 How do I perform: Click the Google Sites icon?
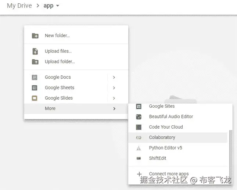tap(139, 107)
